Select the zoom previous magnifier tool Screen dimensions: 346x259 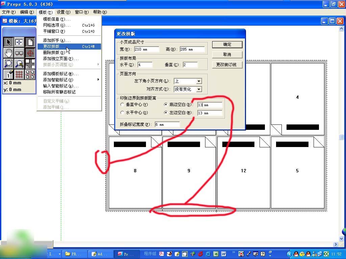(19, 64)
